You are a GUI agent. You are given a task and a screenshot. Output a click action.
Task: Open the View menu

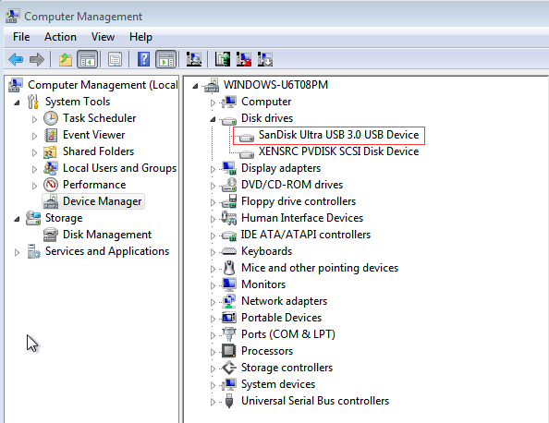pyautogui.click(x=103, y=37)
